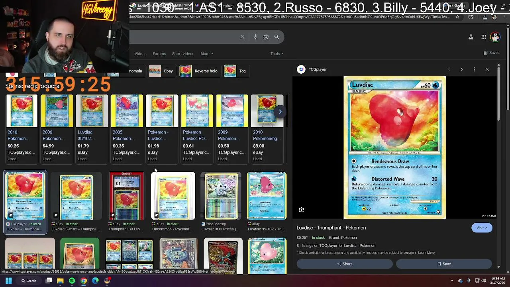Search inside image with lens icon on preview
Screen dimensions: 510x287
(301, 210)
